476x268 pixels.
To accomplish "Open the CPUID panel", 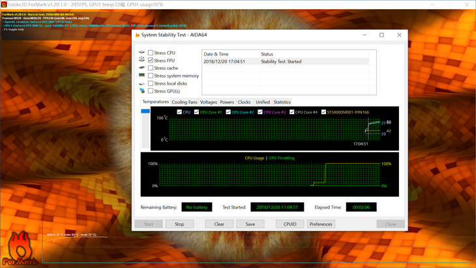I will pyautogui.click(x=290, y=224).
